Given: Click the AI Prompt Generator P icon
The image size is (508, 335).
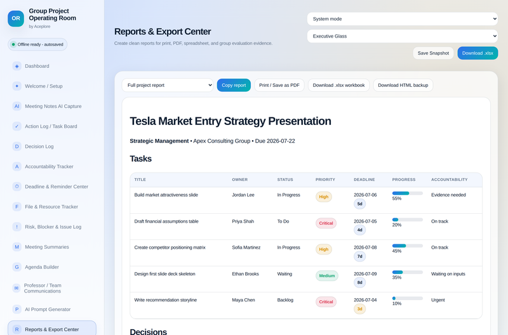Looking at the screenshot, I should [x=17, y=309].
